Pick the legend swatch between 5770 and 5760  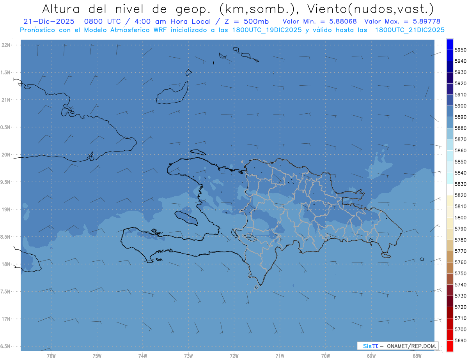click(x=450, y=257)
